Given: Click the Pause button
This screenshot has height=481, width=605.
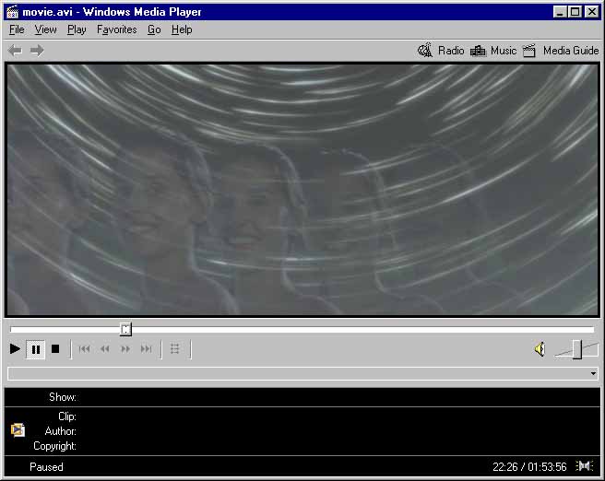Looking at the screenshot, I should point(35,349).
